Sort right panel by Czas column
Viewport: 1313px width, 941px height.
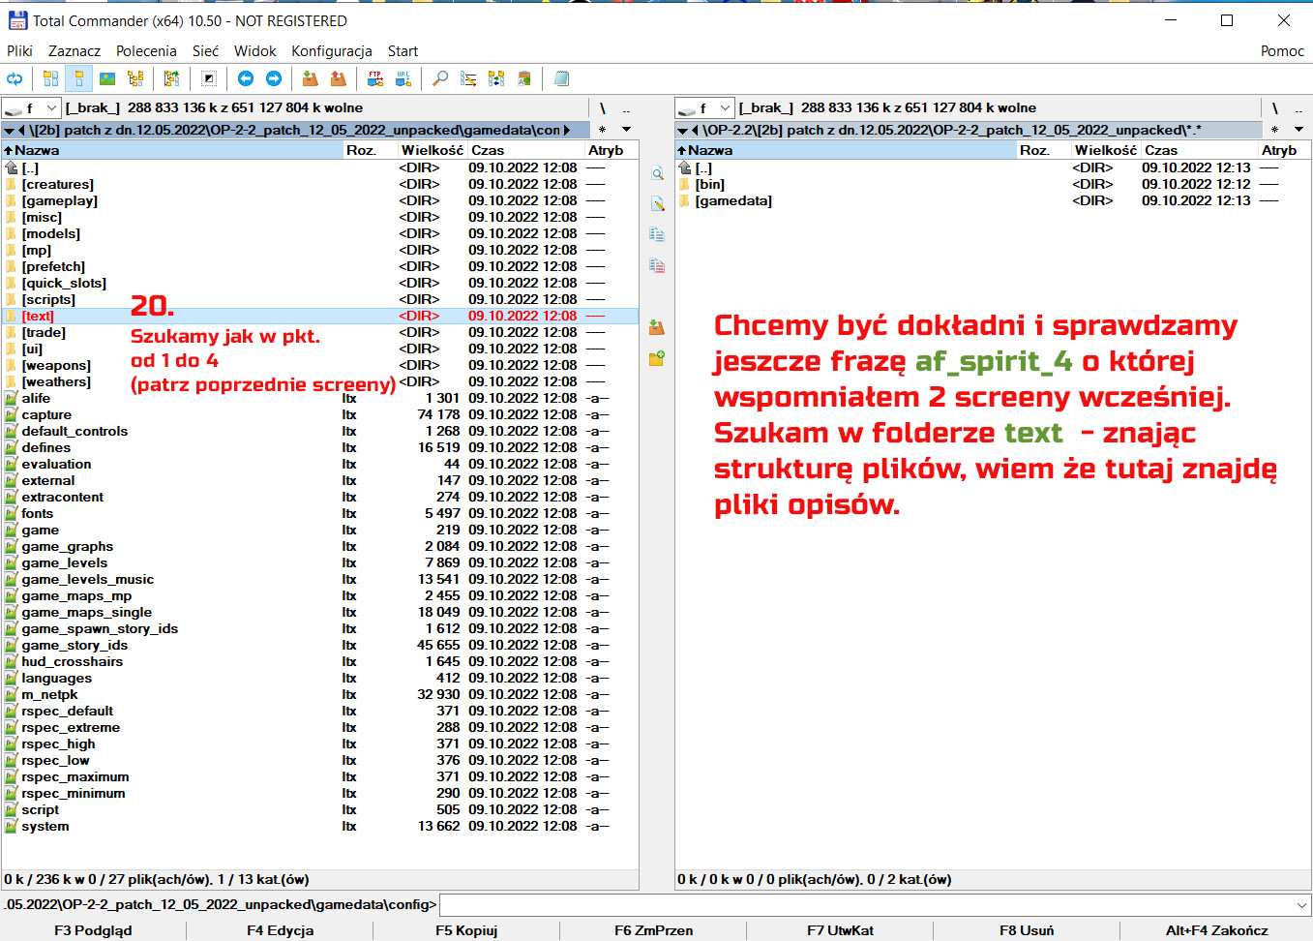coord(1200,150)
